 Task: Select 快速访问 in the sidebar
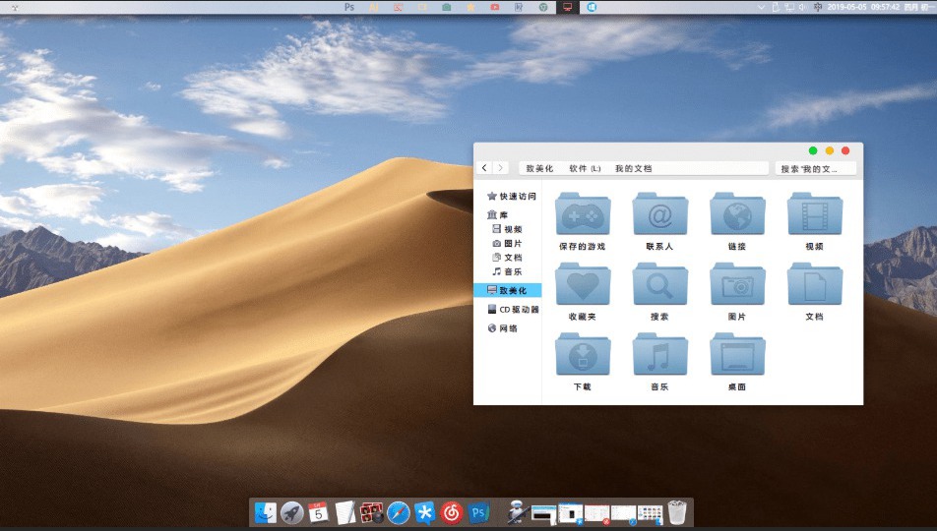(517, 197)
